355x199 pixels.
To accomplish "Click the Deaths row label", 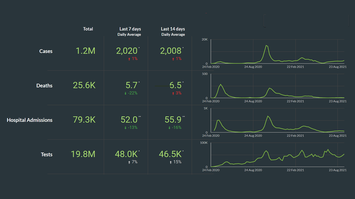I will tap(44, 85).
